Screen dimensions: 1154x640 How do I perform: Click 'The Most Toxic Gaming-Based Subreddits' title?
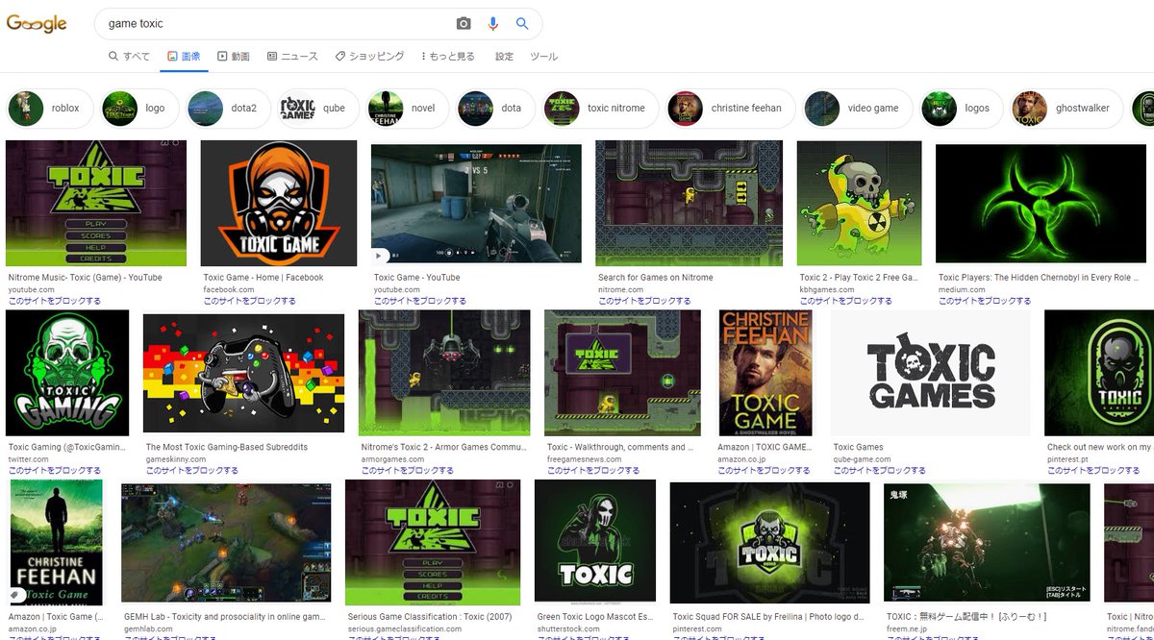coord(227,447)
